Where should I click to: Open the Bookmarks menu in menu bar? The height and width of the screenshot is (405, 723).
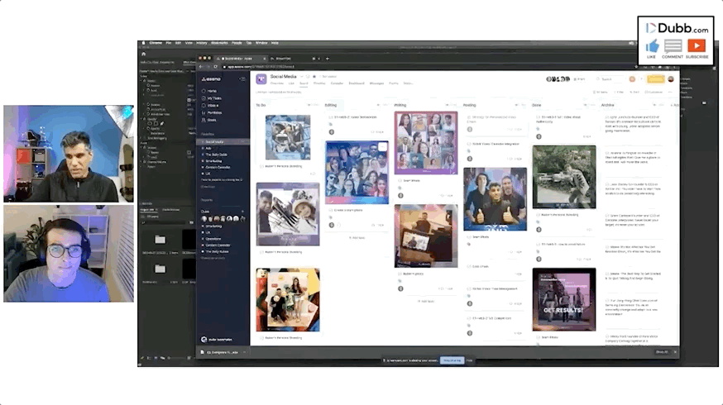[219, 43]
